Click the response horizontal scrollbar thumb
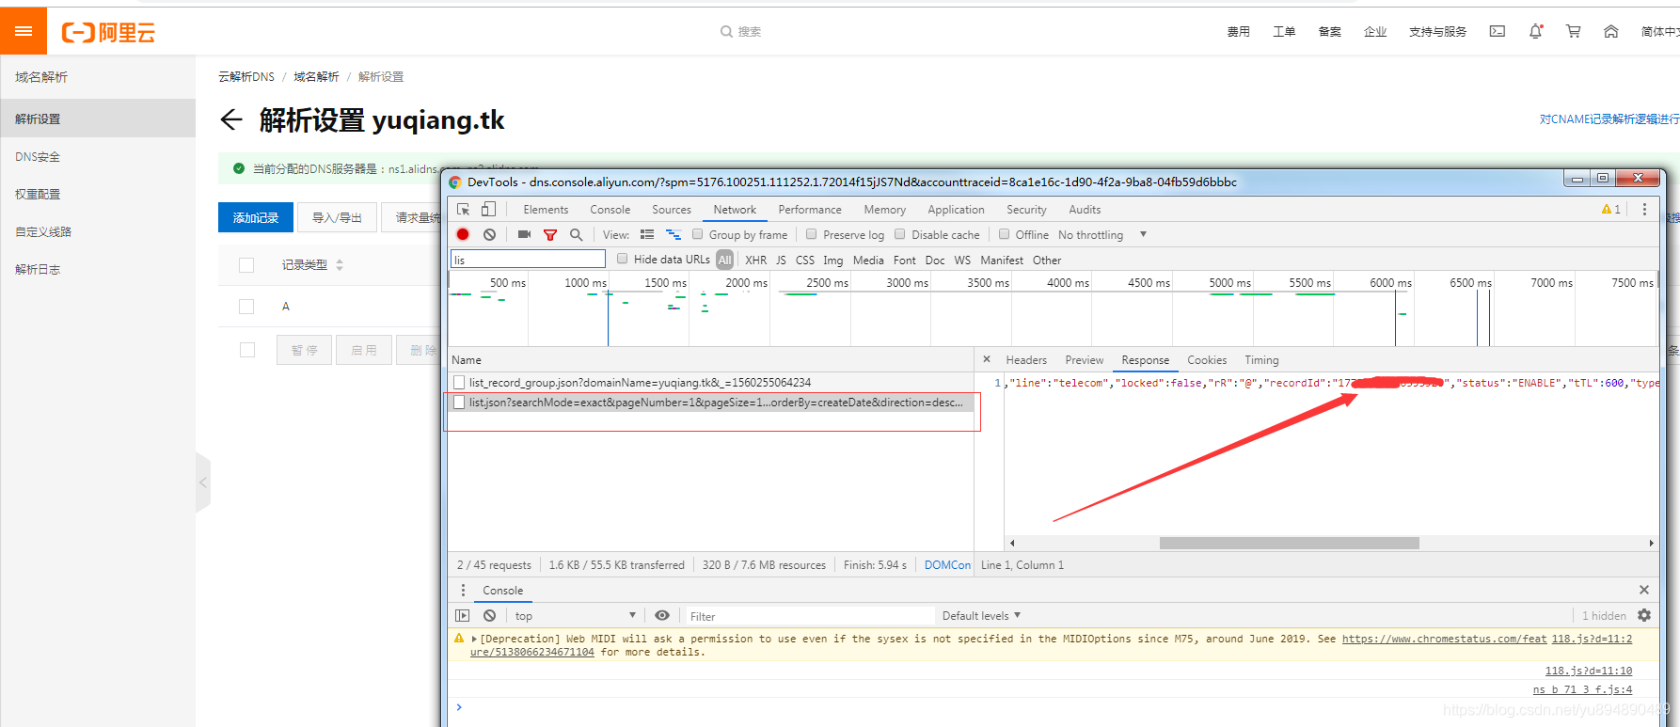 (x=1289, y=543)
